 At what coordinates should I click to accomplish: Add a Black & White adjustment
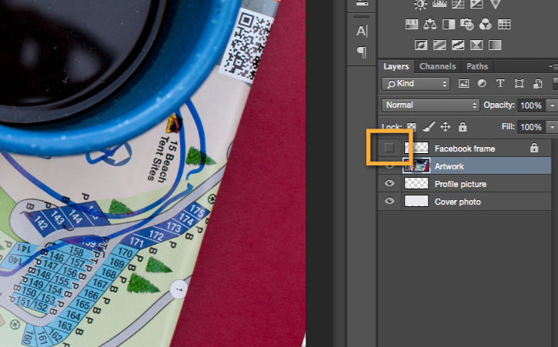(449, 24)
